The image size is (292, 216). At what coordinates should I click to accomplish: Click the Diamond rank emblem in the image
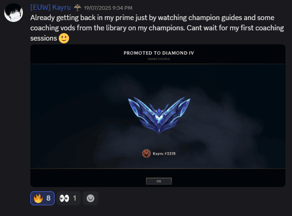(159, 115)
